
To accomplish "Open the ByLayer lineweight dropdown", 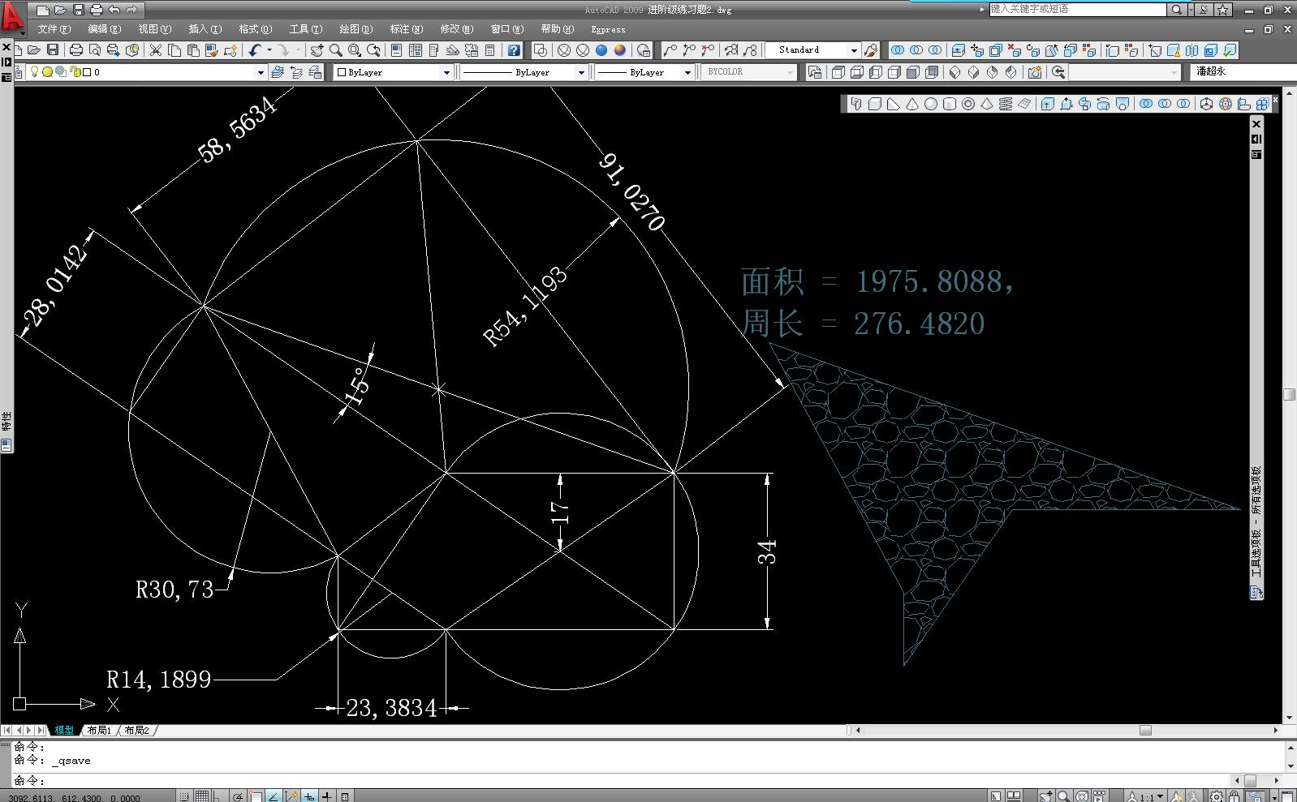I will pos(687,72).
